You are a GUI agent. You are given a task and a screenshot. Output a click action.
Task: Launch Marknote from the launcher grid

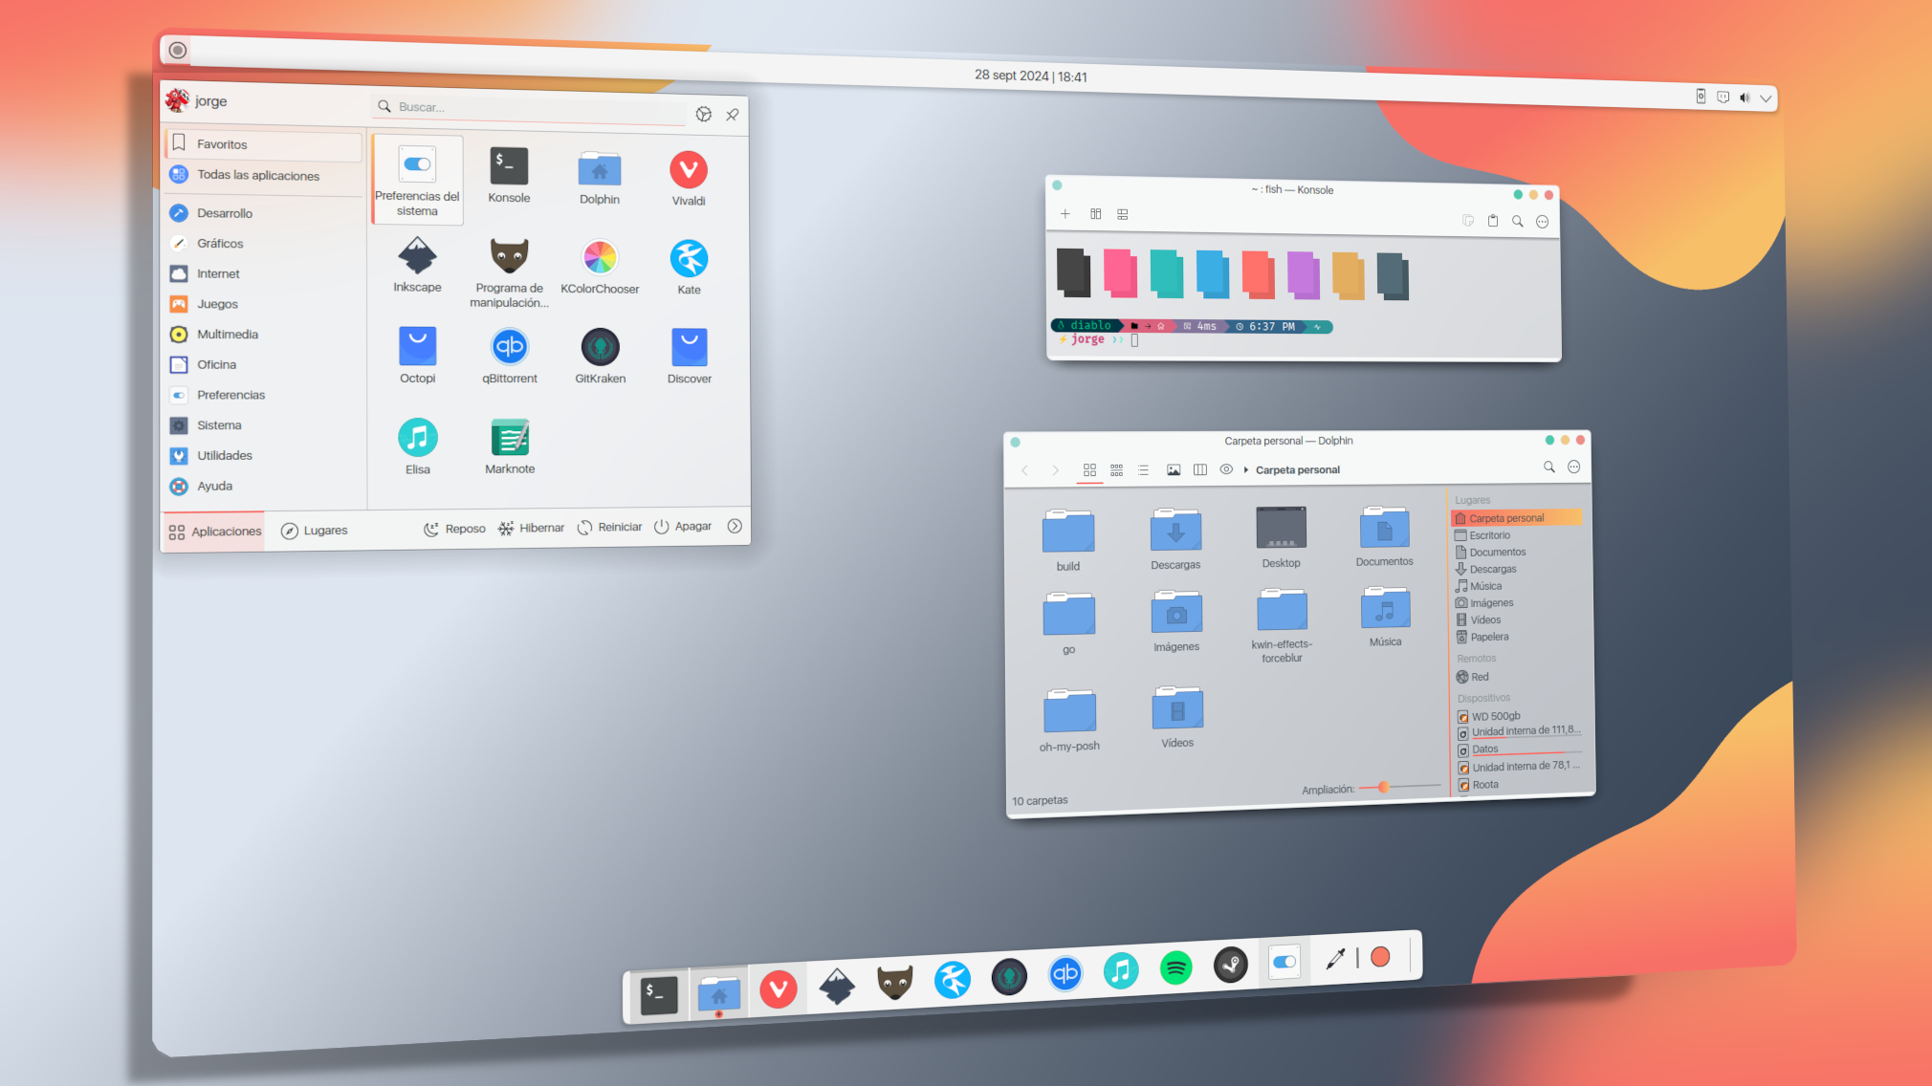coord(510,446)
